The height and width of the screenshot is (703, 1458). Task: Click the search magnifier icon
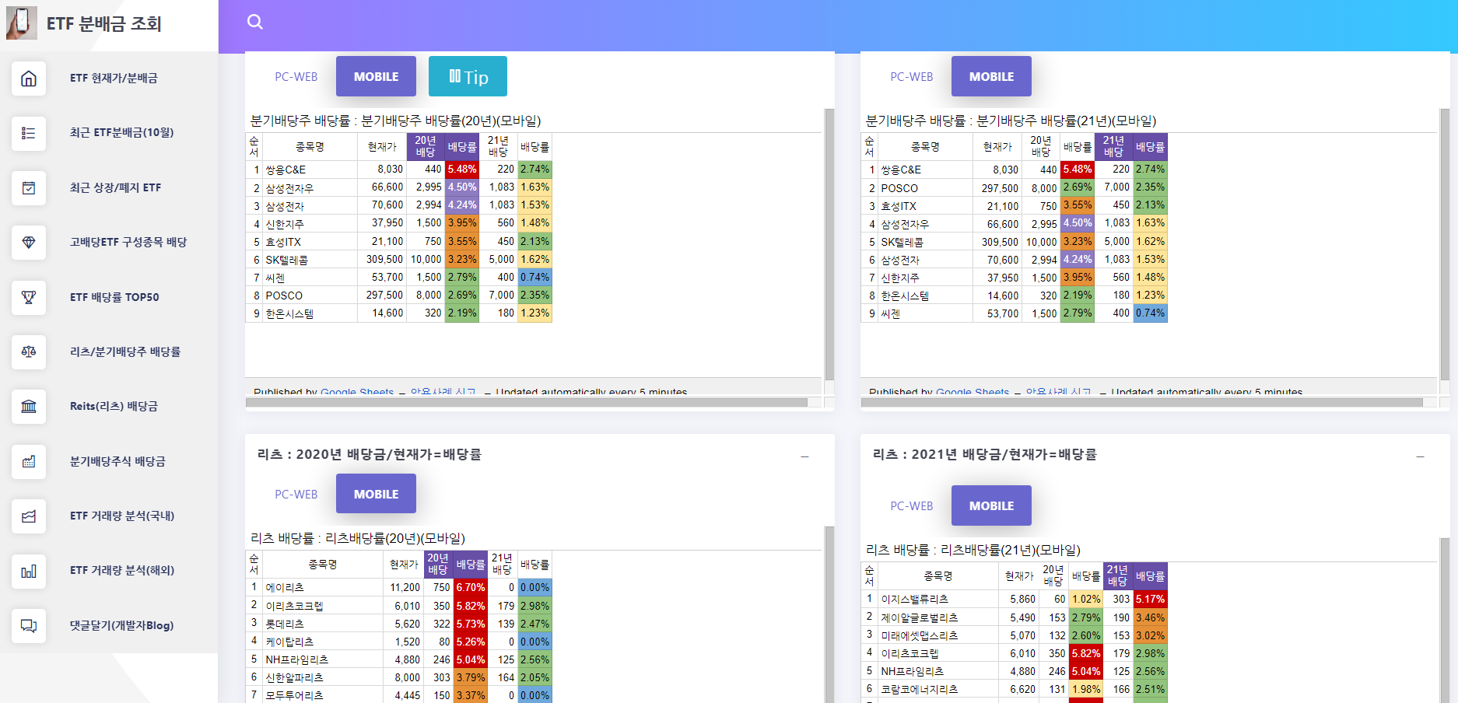[x=255, y=22]
